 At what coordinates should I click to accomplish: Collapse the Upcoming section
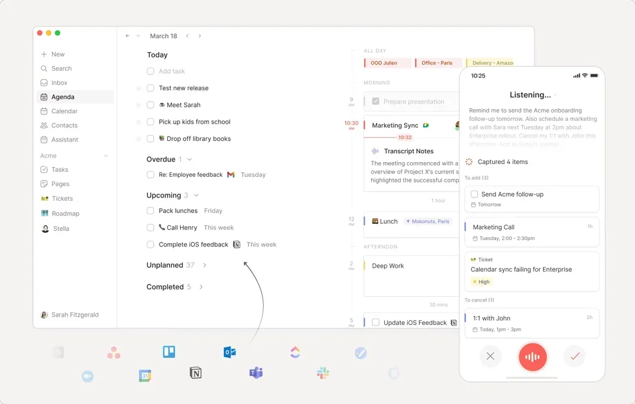coord(196,196)
